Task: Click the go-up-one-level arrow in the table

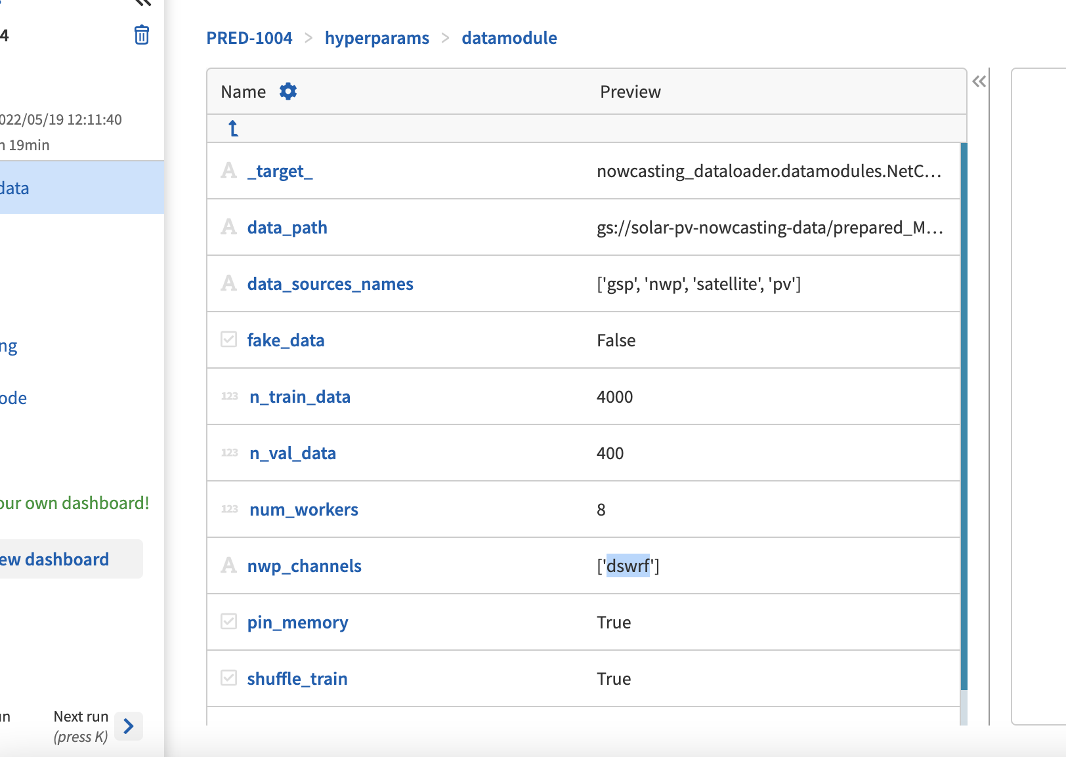Action: pos(232,129)
